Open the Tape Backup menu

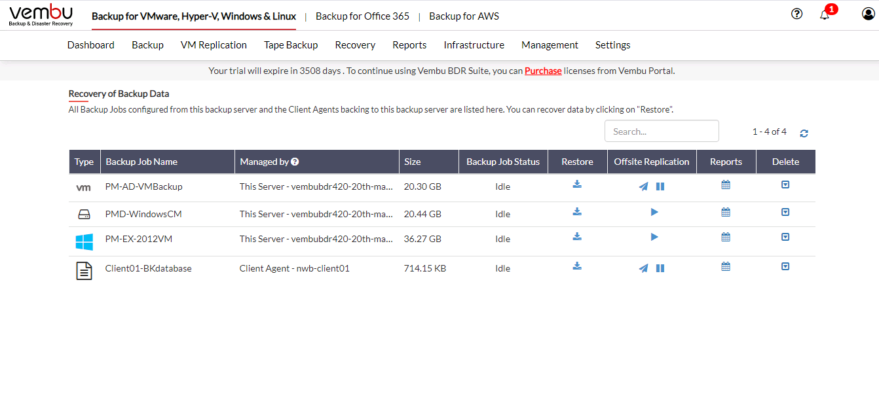pyautogui.click(x=291, y=45)
